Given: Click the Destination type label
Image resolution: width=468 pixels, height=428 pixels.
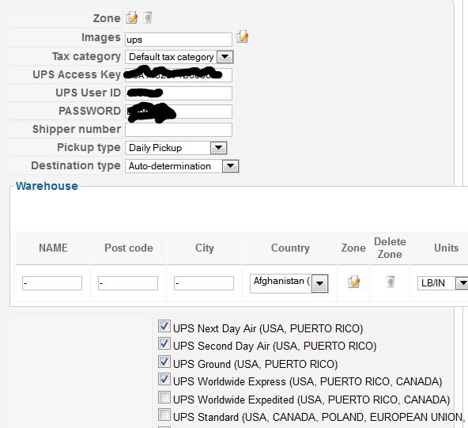Looking at the screenshot, I should tap(76, 165).
